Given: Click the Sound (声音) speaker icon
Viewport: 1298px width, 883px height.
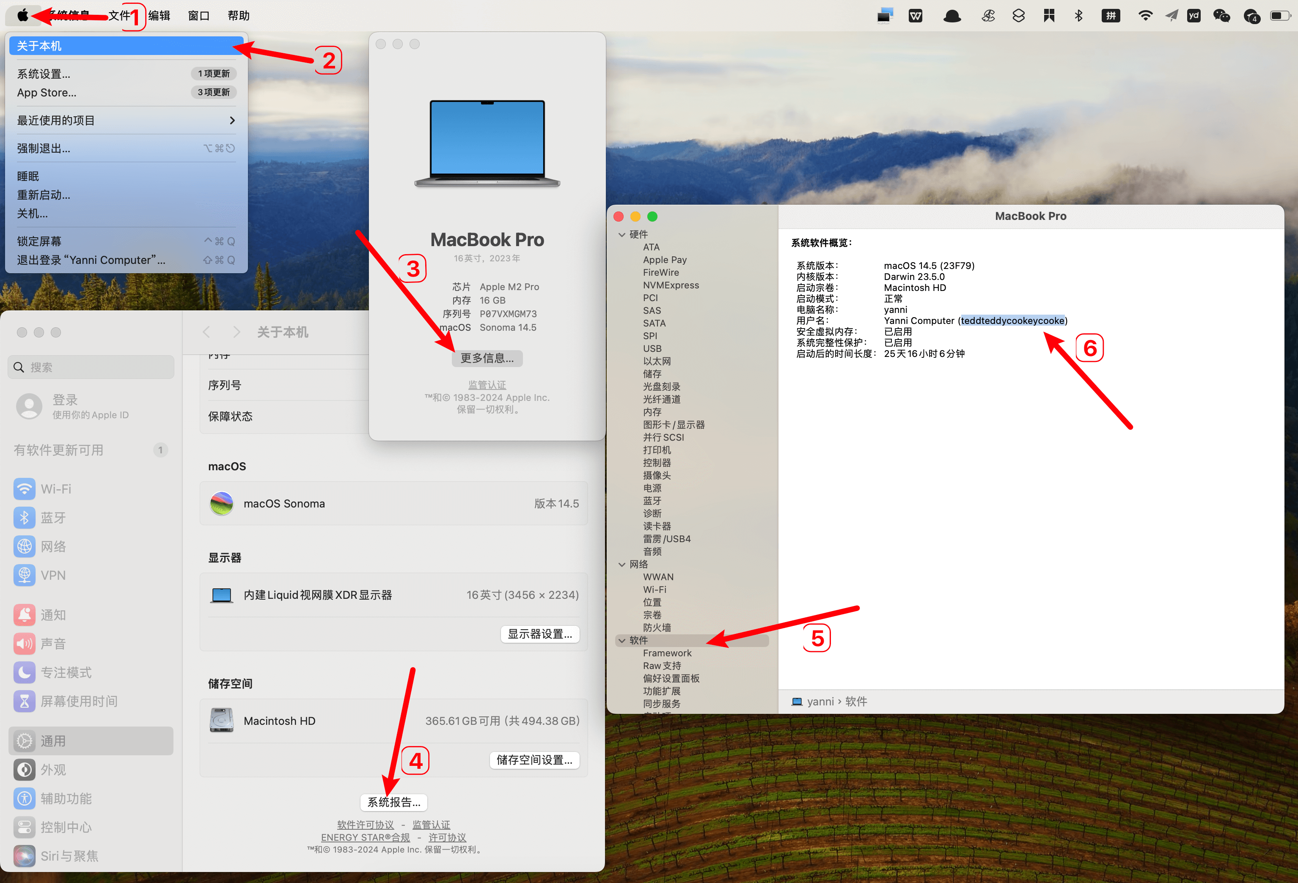Looking at the screenshot, I should coord(24,644).
